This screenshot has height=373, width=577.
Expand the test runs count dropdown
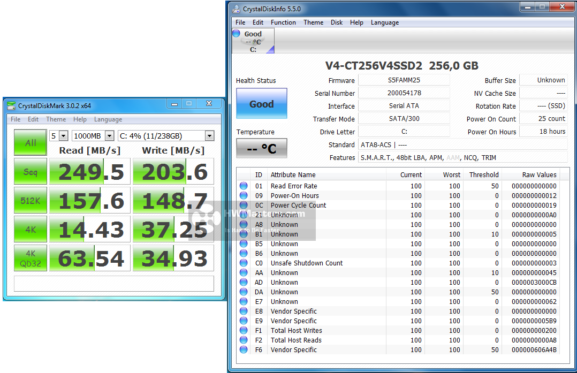click(x=64, y=136)
